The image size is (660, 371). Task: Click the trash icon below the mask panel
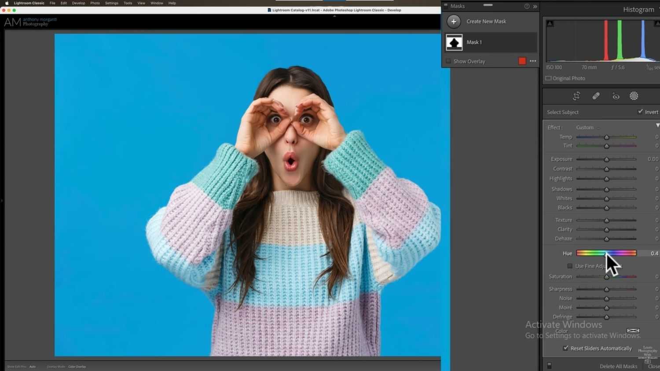click(x=549, y=365)
